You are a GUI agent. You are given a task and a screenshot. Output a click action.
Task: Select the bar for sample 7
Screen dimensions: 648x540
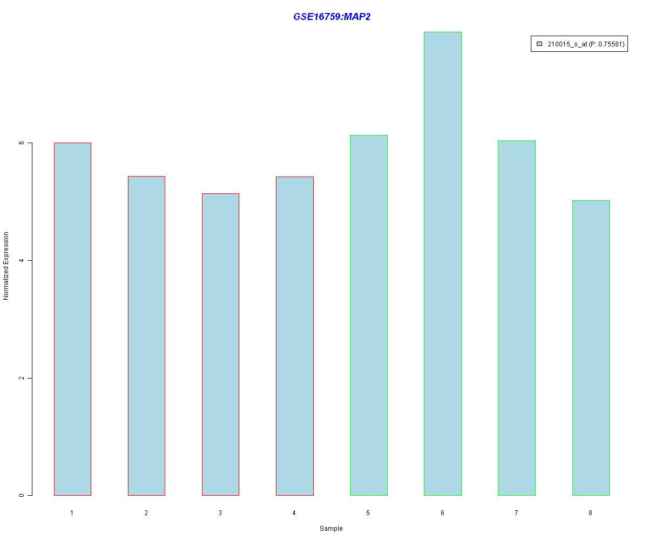click(517, 318)
